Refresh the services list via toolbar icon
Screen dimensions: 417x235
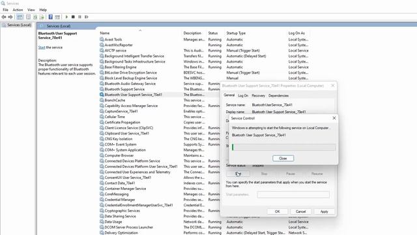[x=35, y=17]
